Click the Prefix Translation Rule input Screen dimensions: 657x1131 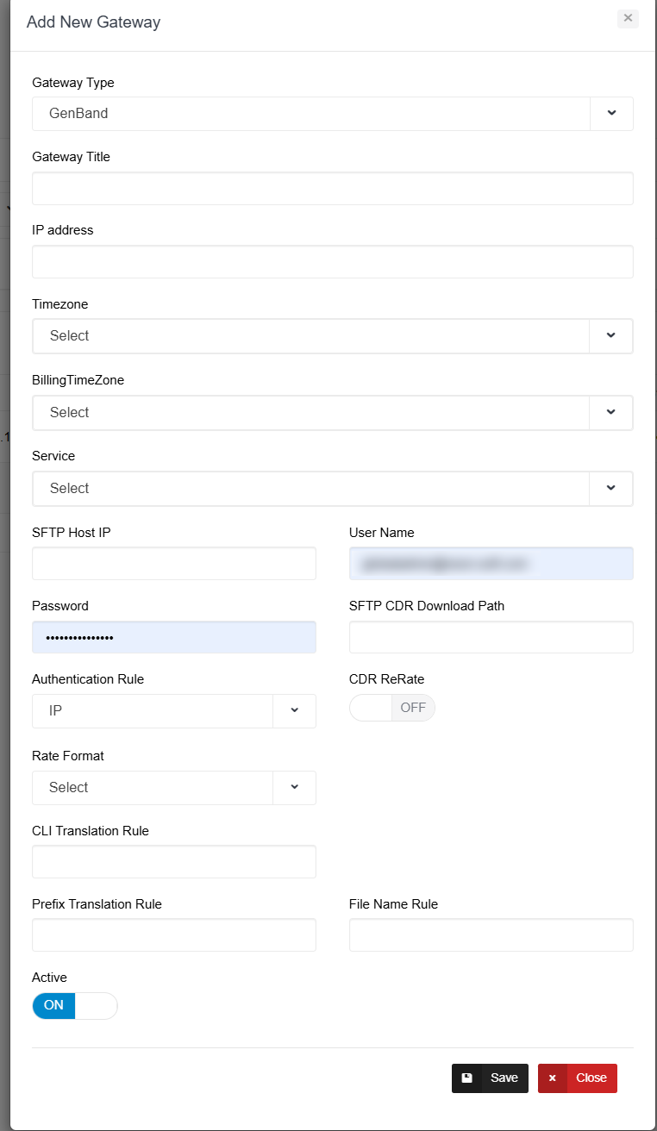click(x=173, y=934)
